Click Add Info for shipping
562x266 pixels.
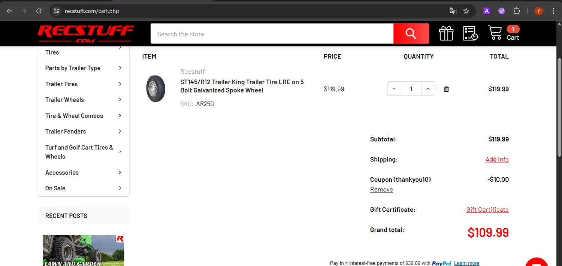(497, 159)
